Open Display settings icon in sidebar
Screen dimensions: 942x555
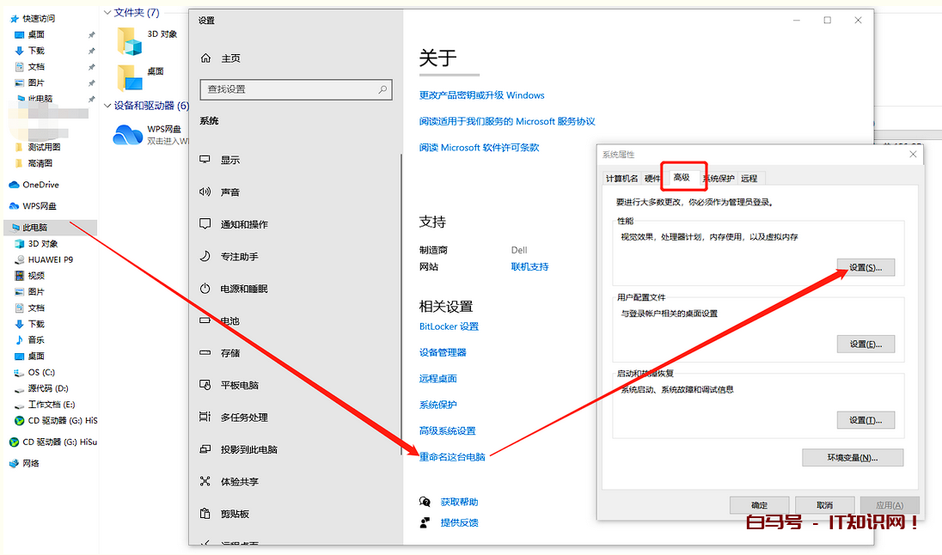[x=205, y=160]
